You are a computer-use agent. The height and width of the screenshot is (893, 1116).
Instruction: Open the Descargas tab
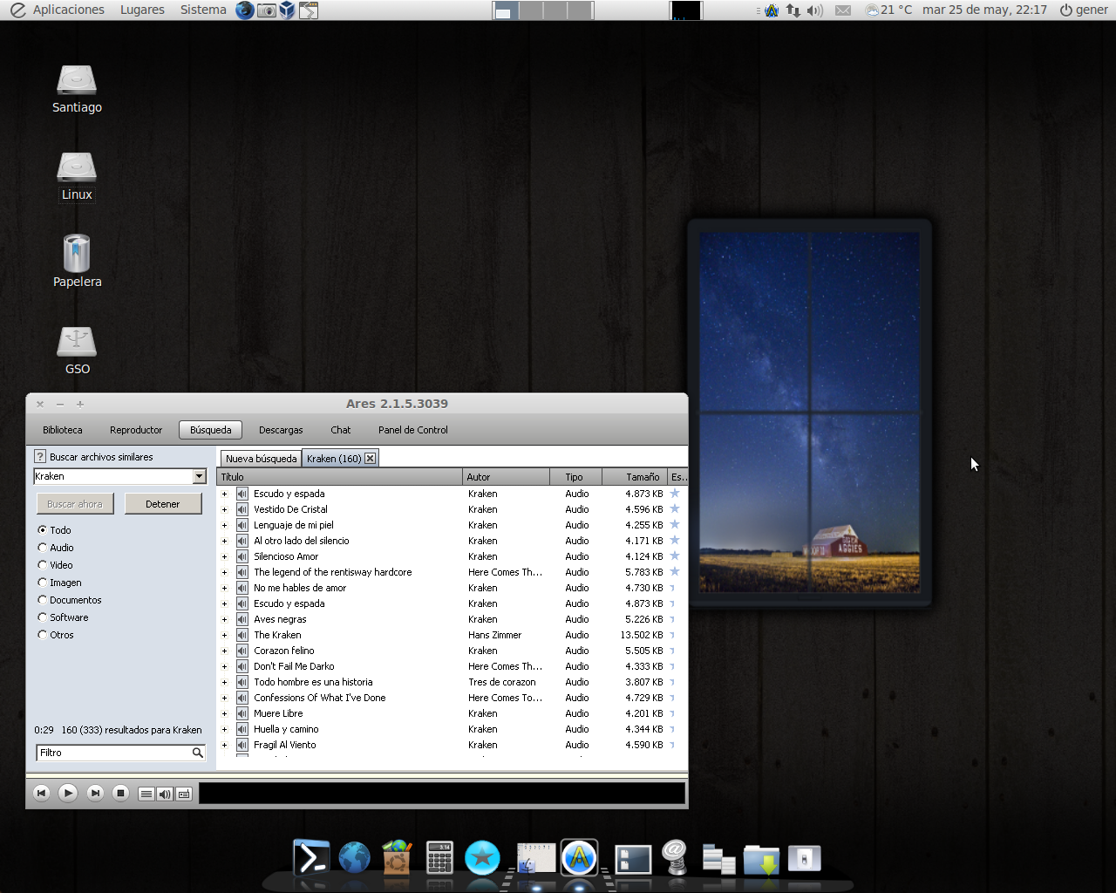pos(281,430)
